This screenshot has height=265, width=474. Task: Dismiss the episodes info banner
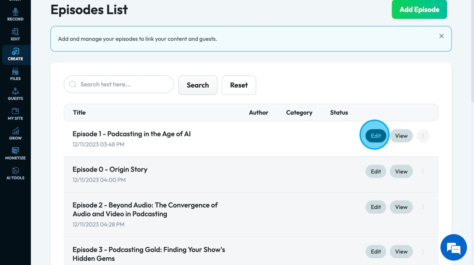(x=441, y=36)
